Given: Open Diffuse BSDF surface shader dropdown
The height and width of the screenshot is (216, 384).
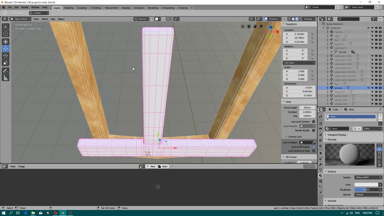Looking at the screenshot, I should [368, 177].
